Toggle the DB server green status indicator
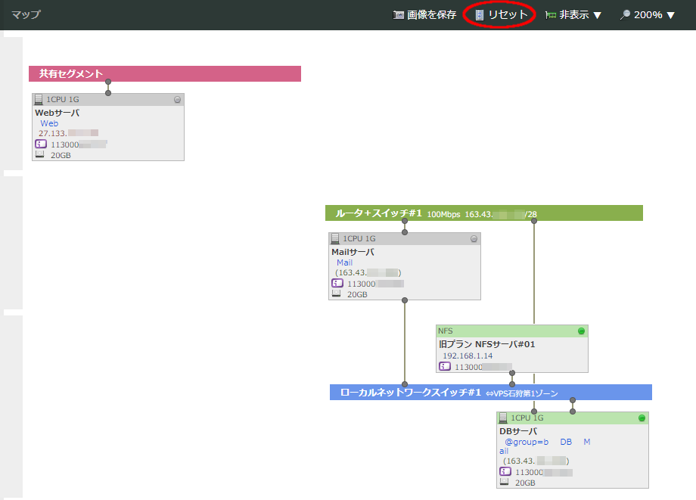The width and height of the screenshot is (696, 500). pyautogui.click(x=642, y=418)
